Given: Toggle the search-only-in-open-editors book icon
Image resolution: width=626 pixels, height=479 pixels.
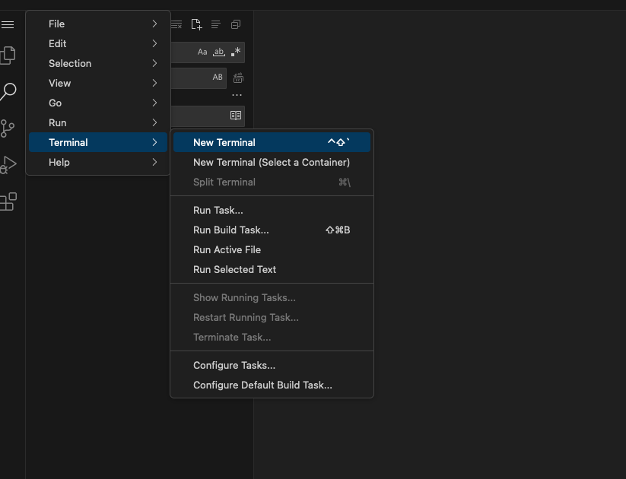Looking at the screenshot, I should (236, 116).
